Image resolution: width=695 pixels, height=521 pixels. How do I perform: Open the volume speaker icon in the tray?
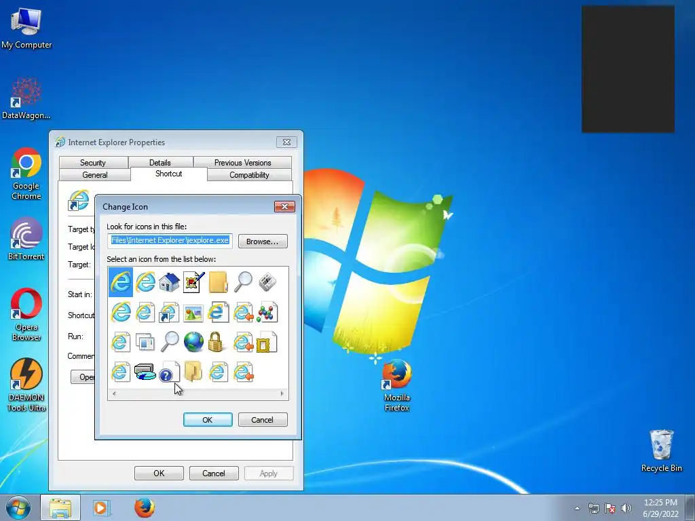626,508
